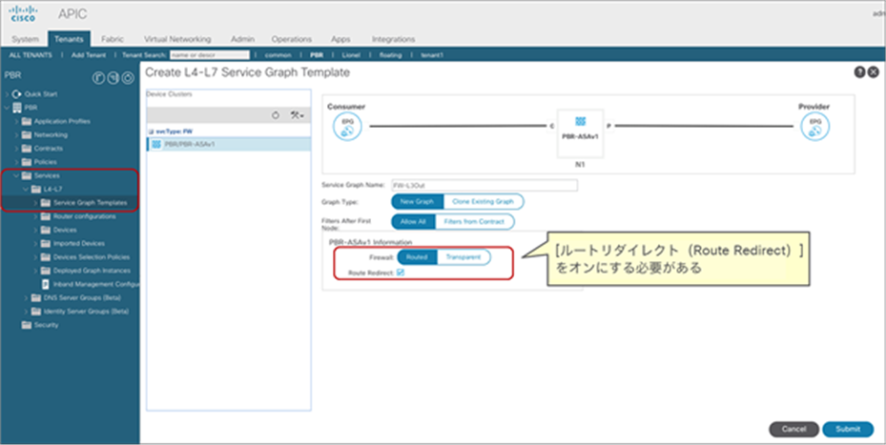Image resolution: width=886 pixels, height=445 pixels.
Task: Click the third round icon beside PBR heading
Action: [128, 78]
